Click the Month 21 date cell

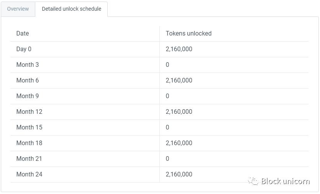pos(29,159)
